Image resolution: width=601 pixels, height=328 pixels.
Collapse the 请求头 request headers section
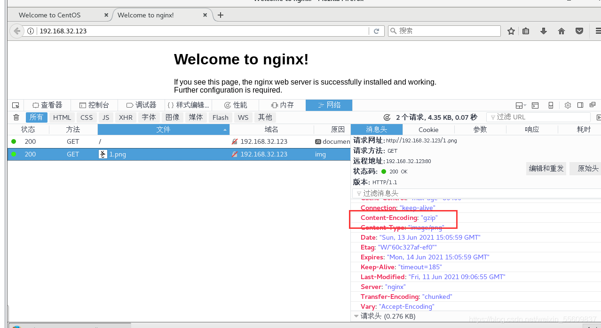[x=357, y=316]
